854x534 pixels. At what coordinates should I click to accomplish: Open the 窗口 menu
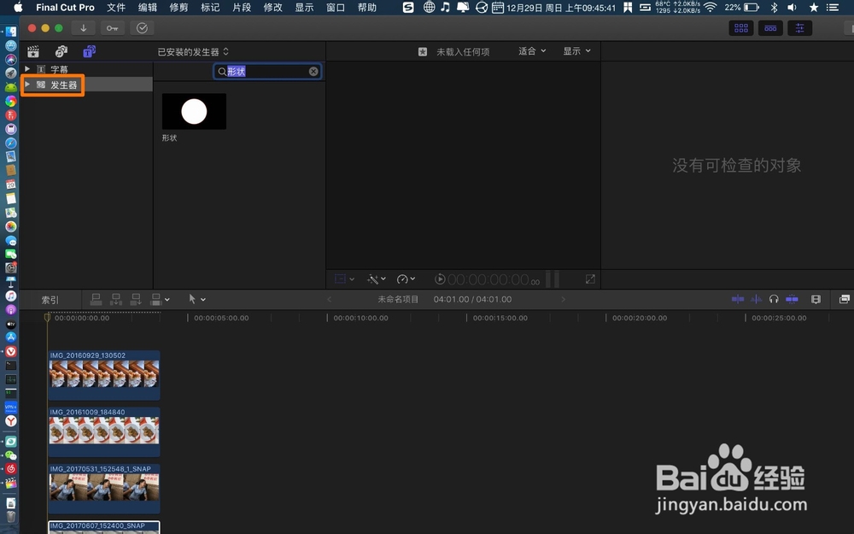point(336,8)
